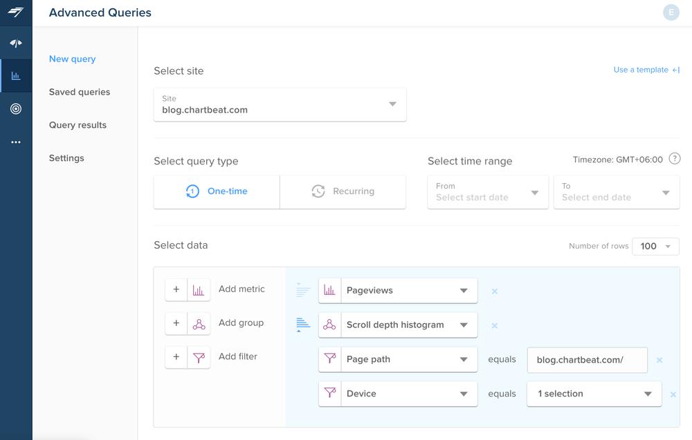The height and width of the screenshot is (440, 692).
Task: Open Settings in the side menu
Action: [66, 158]
